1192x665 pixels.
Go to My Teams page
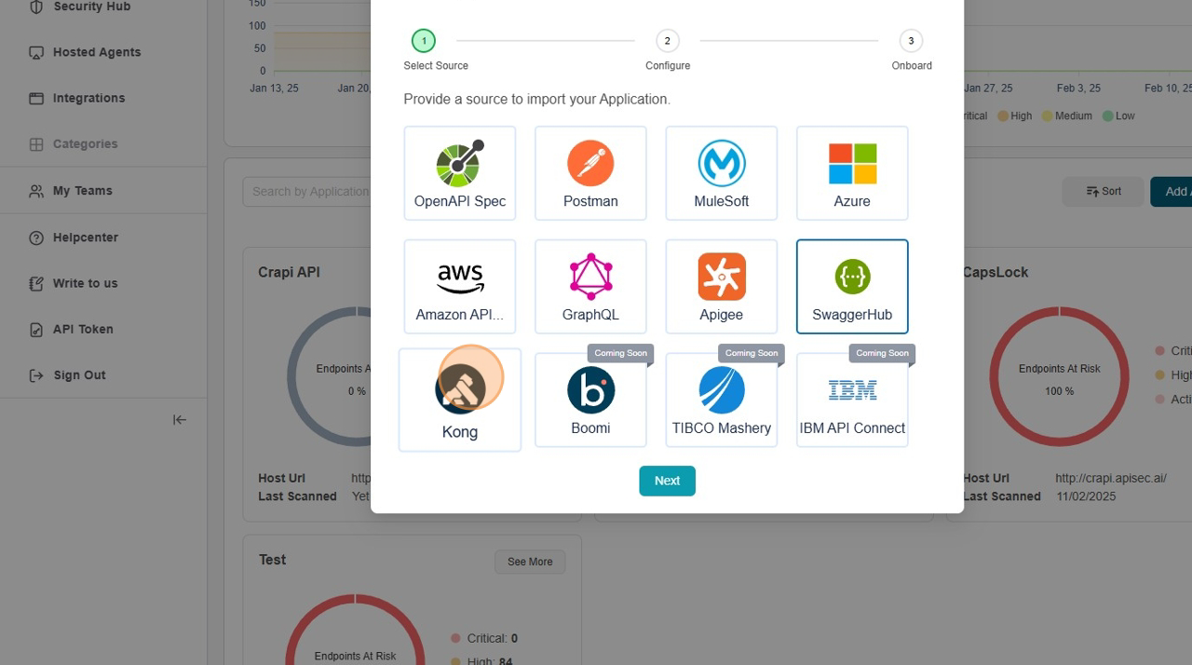pyautogui.click(x=82, y=191)
